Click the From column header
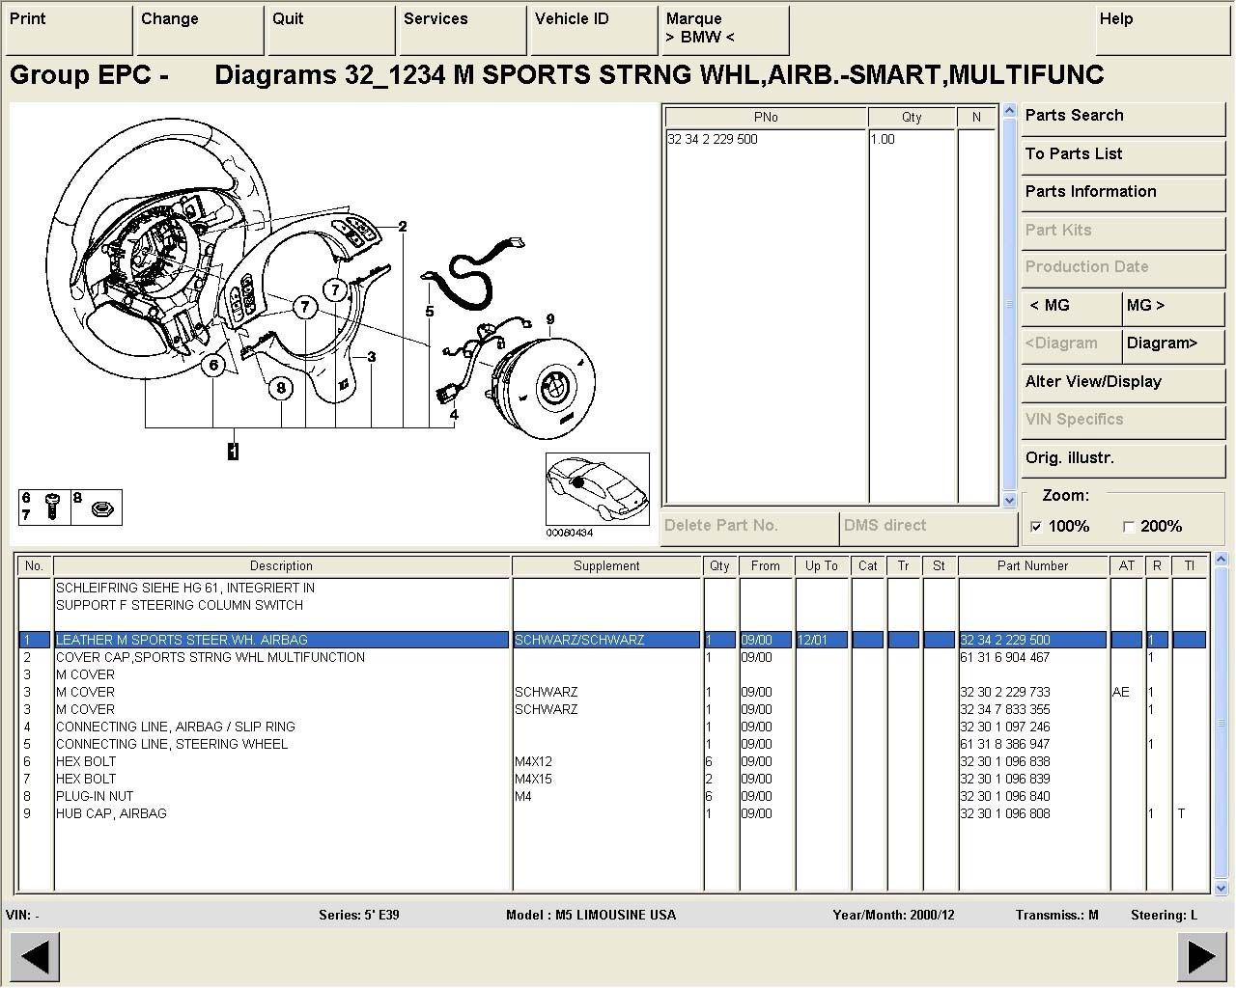The image size is (1236, 988). click(x=766, y=566)
